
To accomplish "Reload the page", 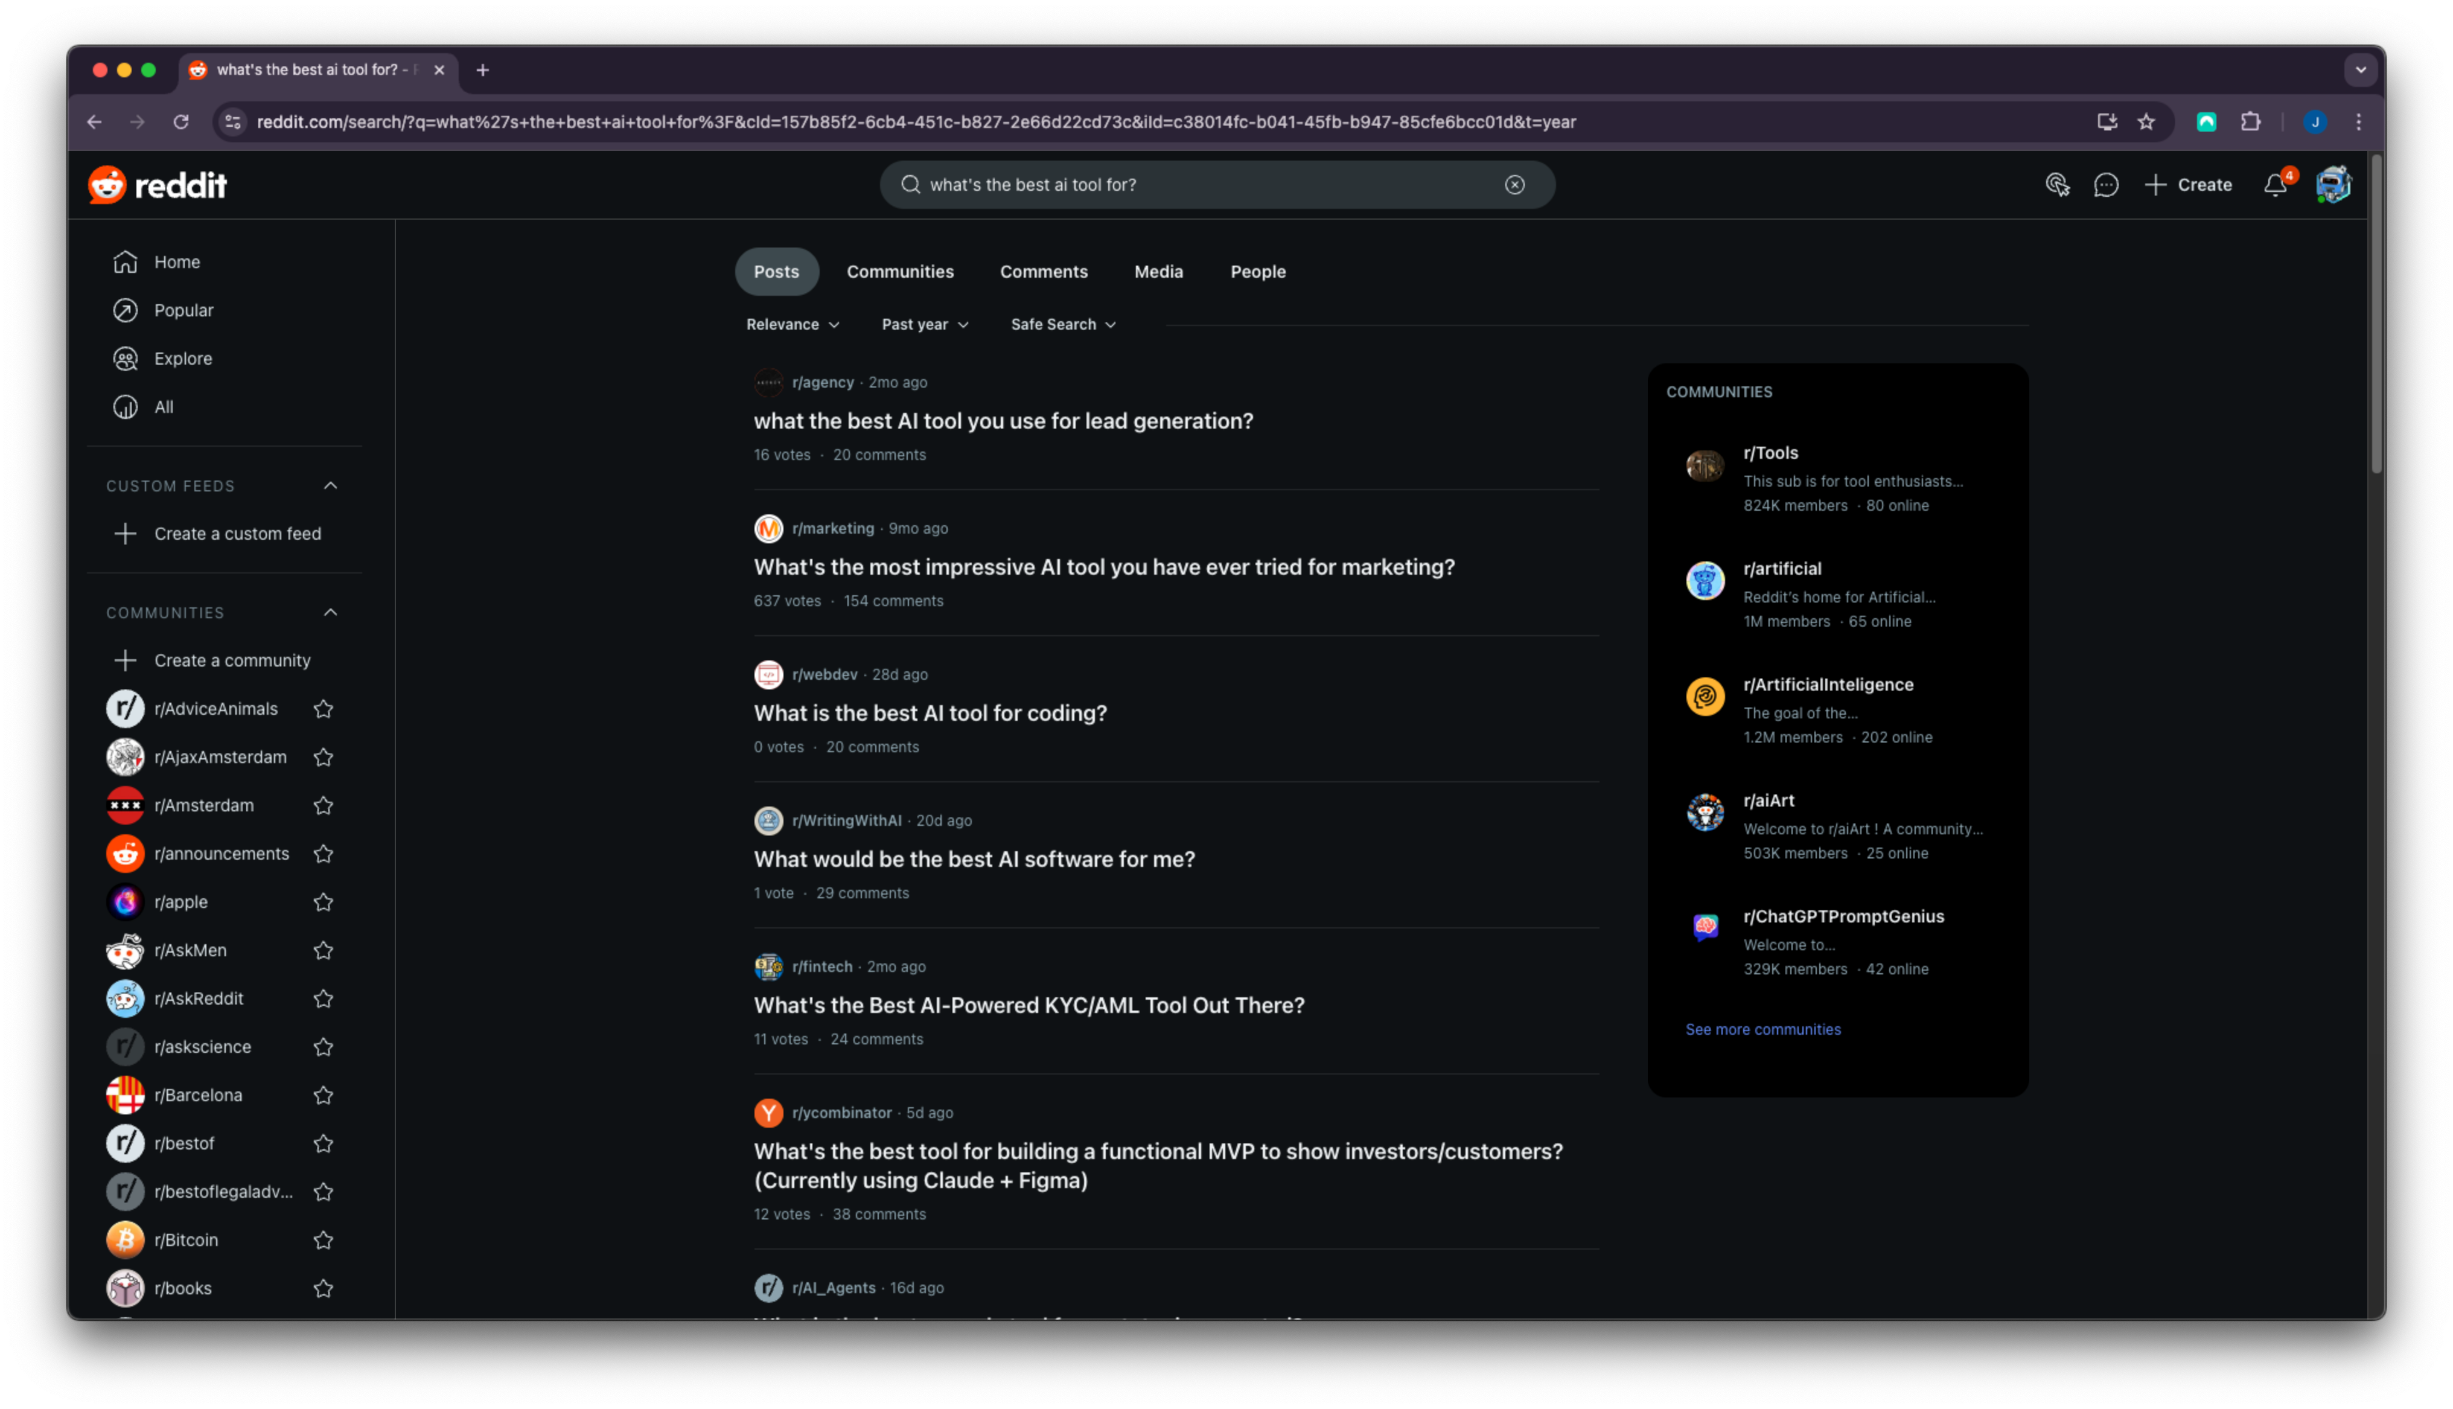I will [181, 122].
